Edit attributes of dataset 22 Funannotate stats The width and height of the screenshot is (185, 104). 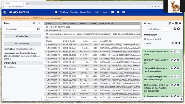click(175, 85)
